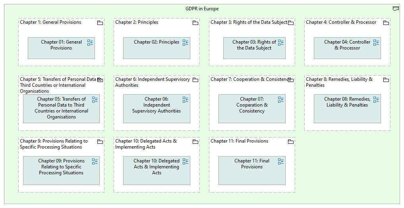Click the Chapter 03 element list icon

pos(281,43)
